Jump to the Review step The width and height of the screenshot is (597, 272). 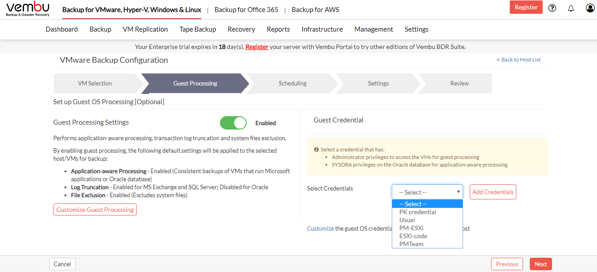[x=459, y=83]
